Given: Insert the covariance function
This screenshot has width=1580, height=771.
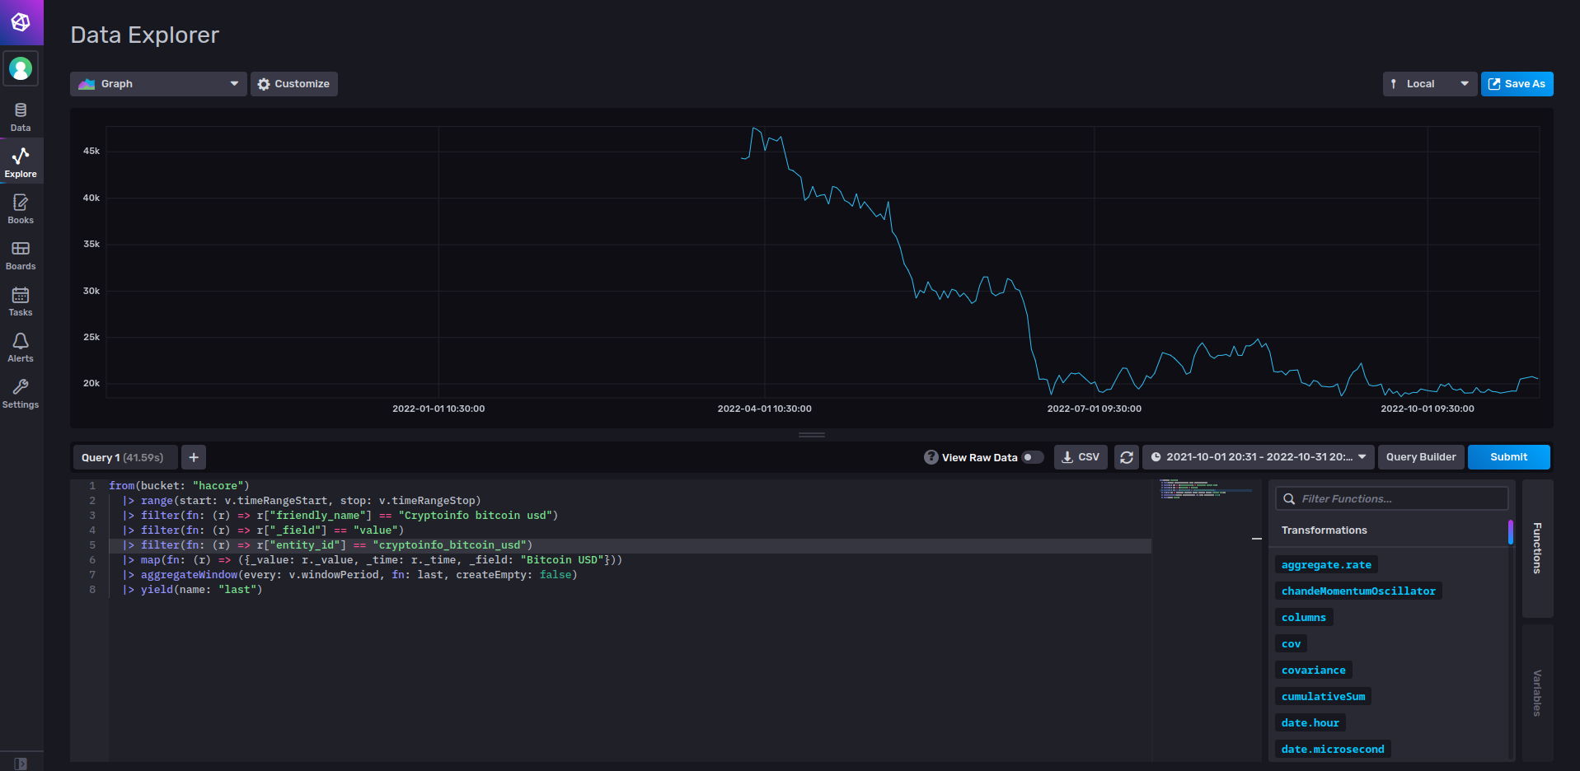Looking at the screenshot, I should tap(1313, 670).
